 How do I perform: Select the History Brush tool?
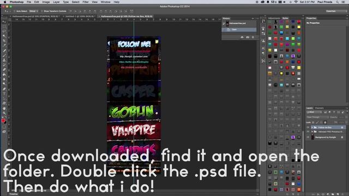(4, 65)
